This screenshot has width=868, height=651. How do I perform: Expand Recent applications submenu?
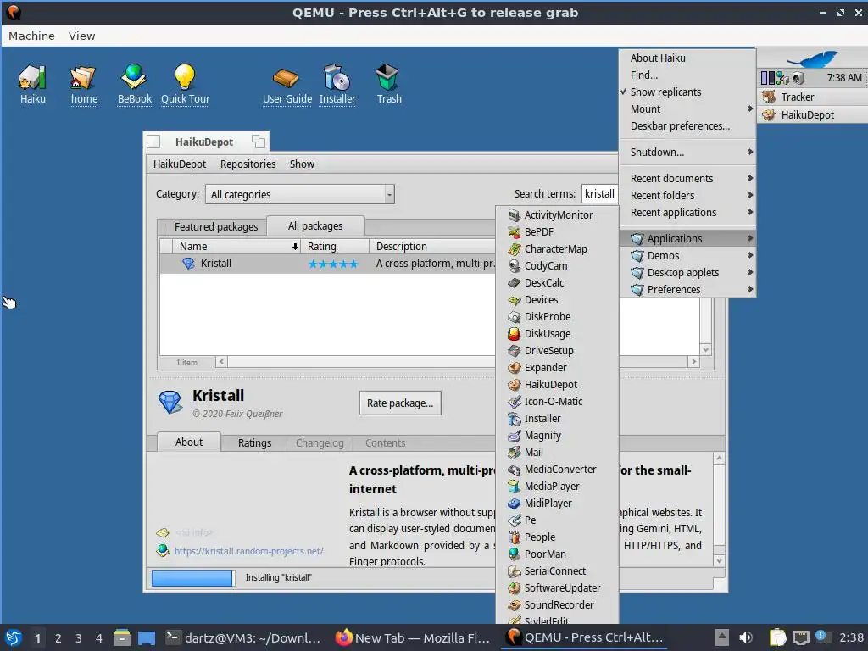coord(687,213)
